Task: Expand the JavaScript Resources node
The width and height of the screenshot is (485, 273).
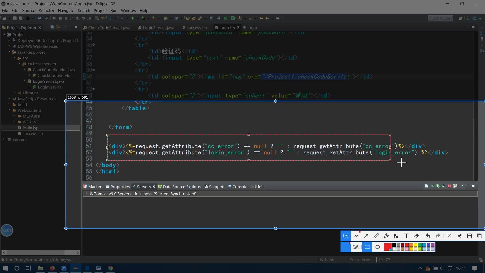Action: click(9, 98)
